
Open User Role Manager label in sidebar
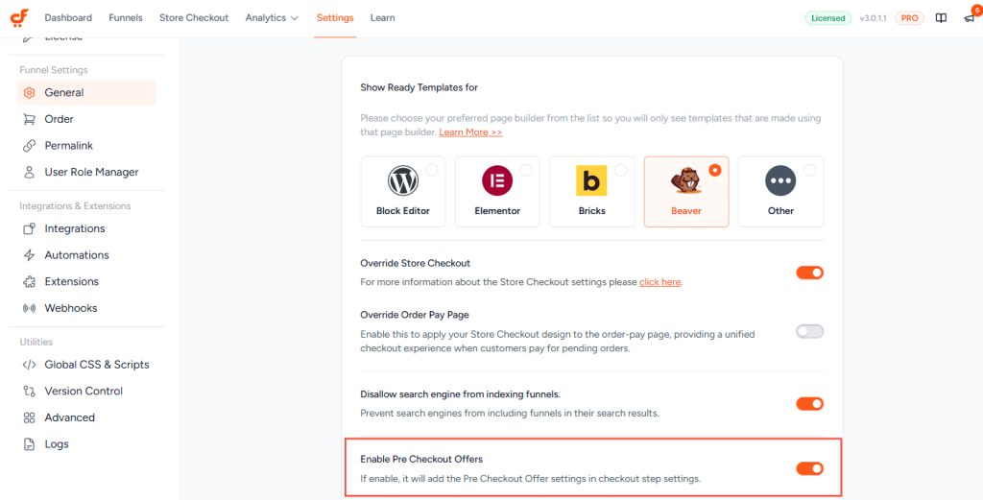click(91, 172)
